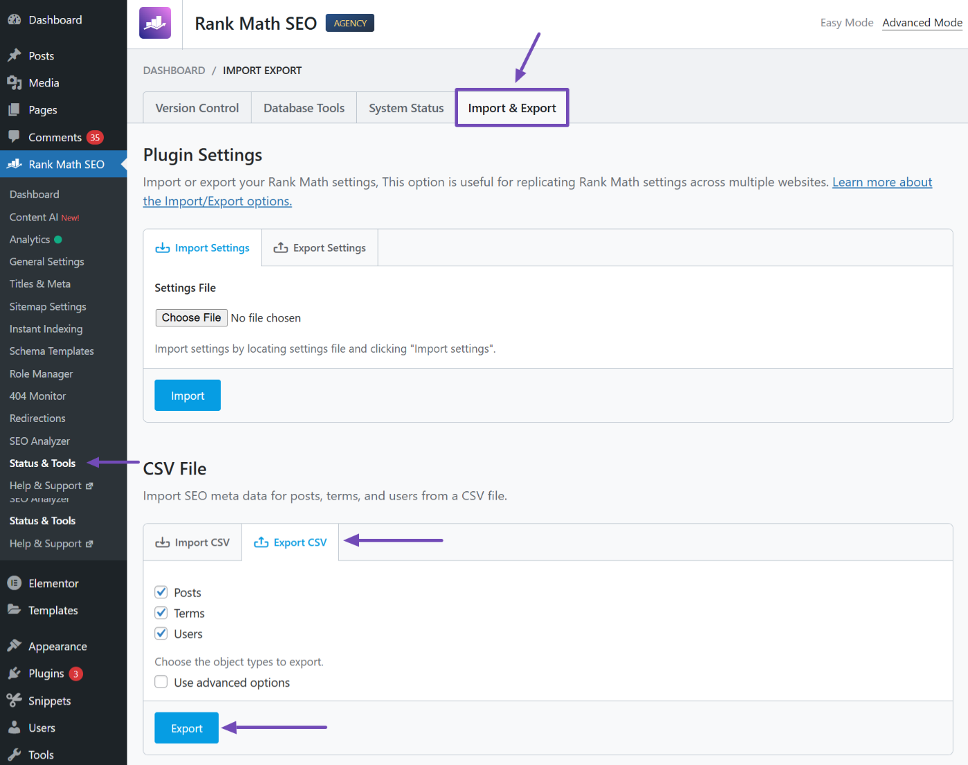Screen dimensions: 968x765
Task: Open Analytics submenu item
Action: pyautogui.click(x=30, y=239)
